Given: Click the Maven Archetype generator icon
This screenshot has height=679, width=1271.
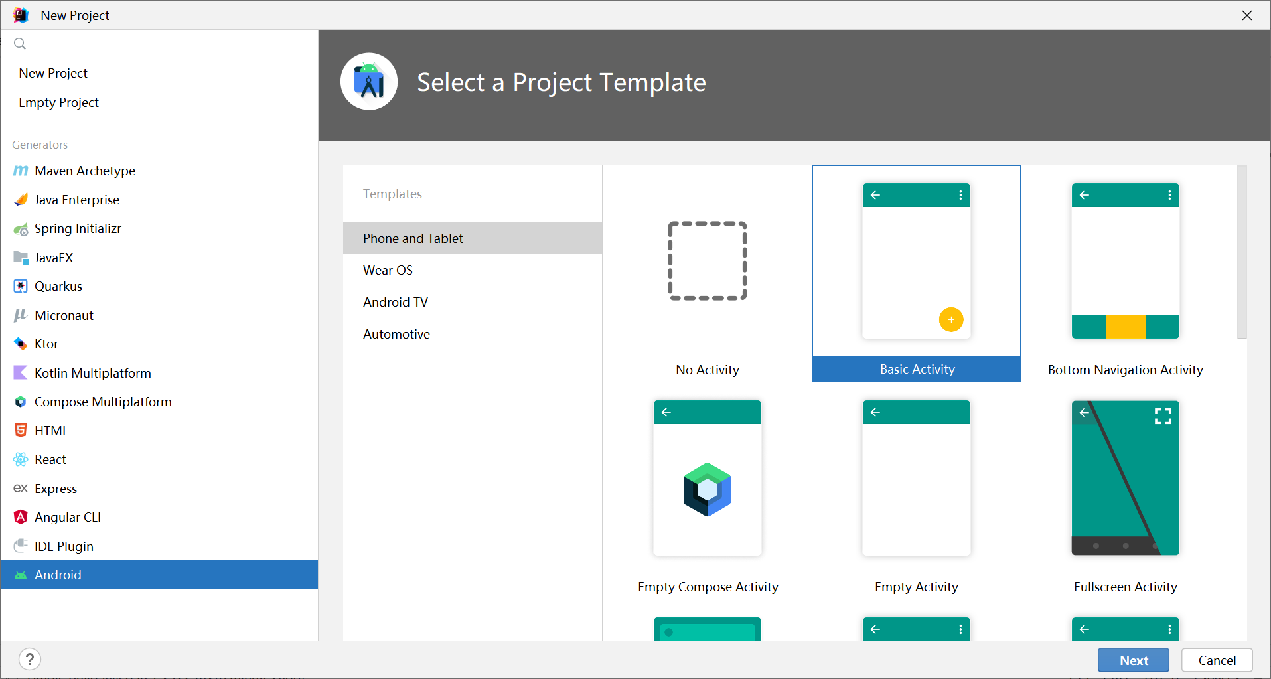Looking at the screenshot, I should tap(21, 171).
